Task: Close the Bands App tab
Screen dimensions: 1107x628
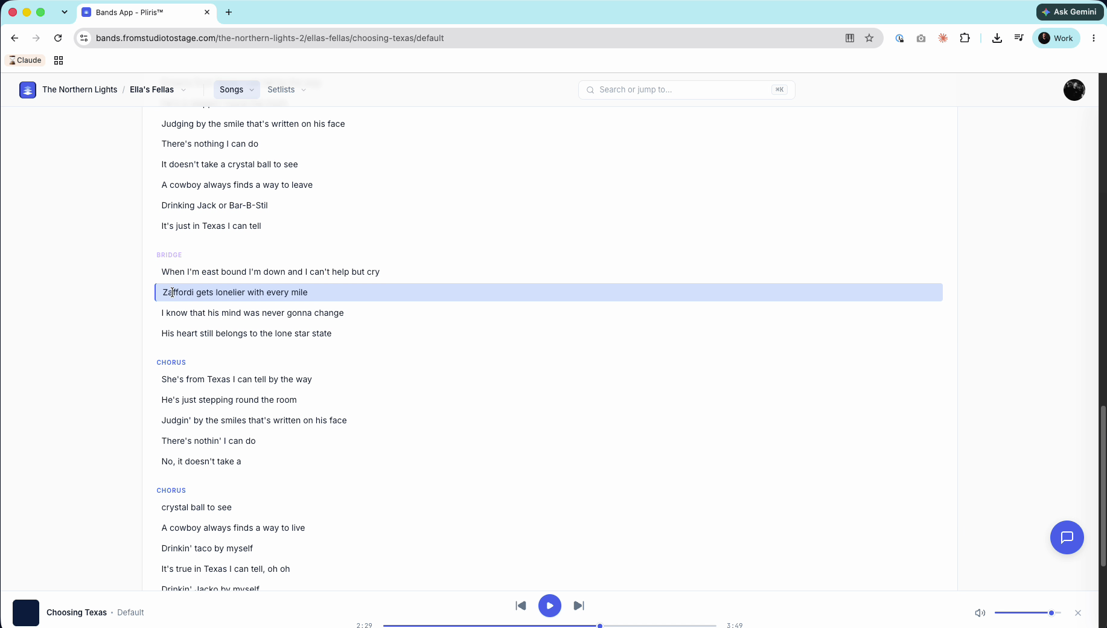Action: [207, 12]
